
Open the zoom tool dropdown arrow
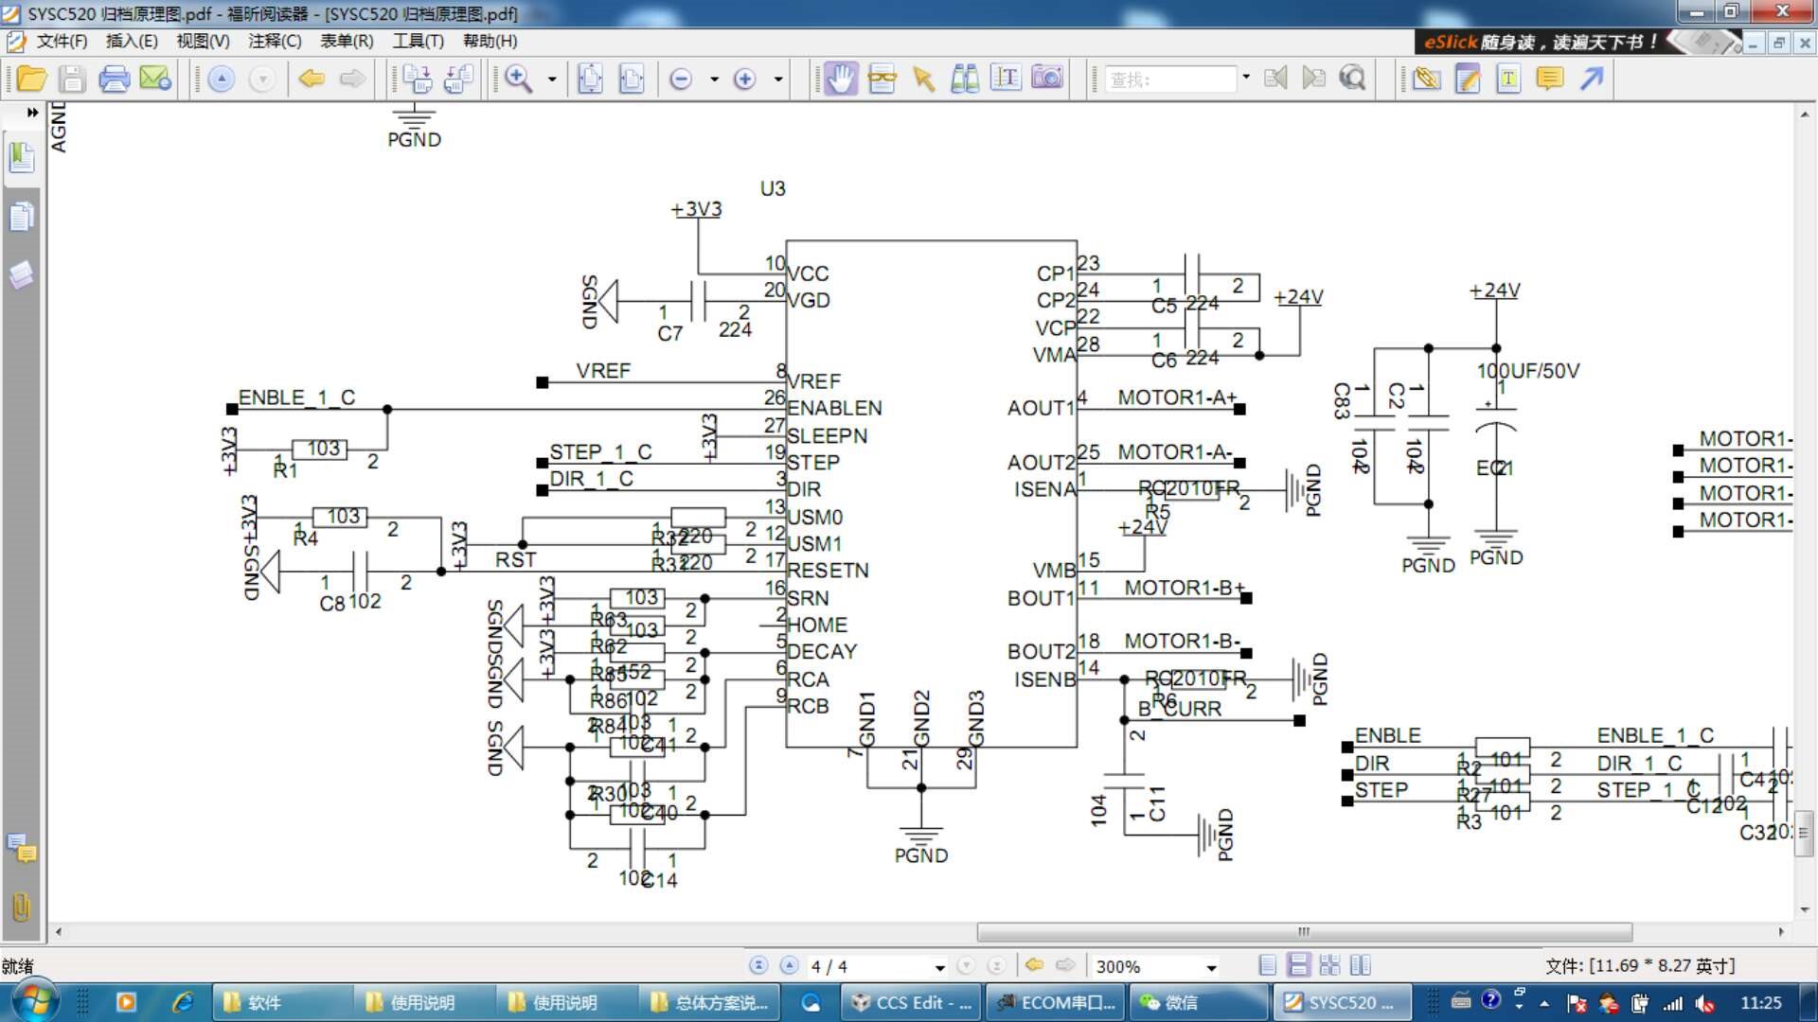(x=552, y=79)
